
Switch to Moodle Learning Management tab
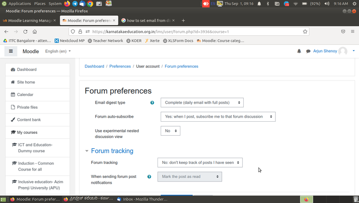pos(30,20)
